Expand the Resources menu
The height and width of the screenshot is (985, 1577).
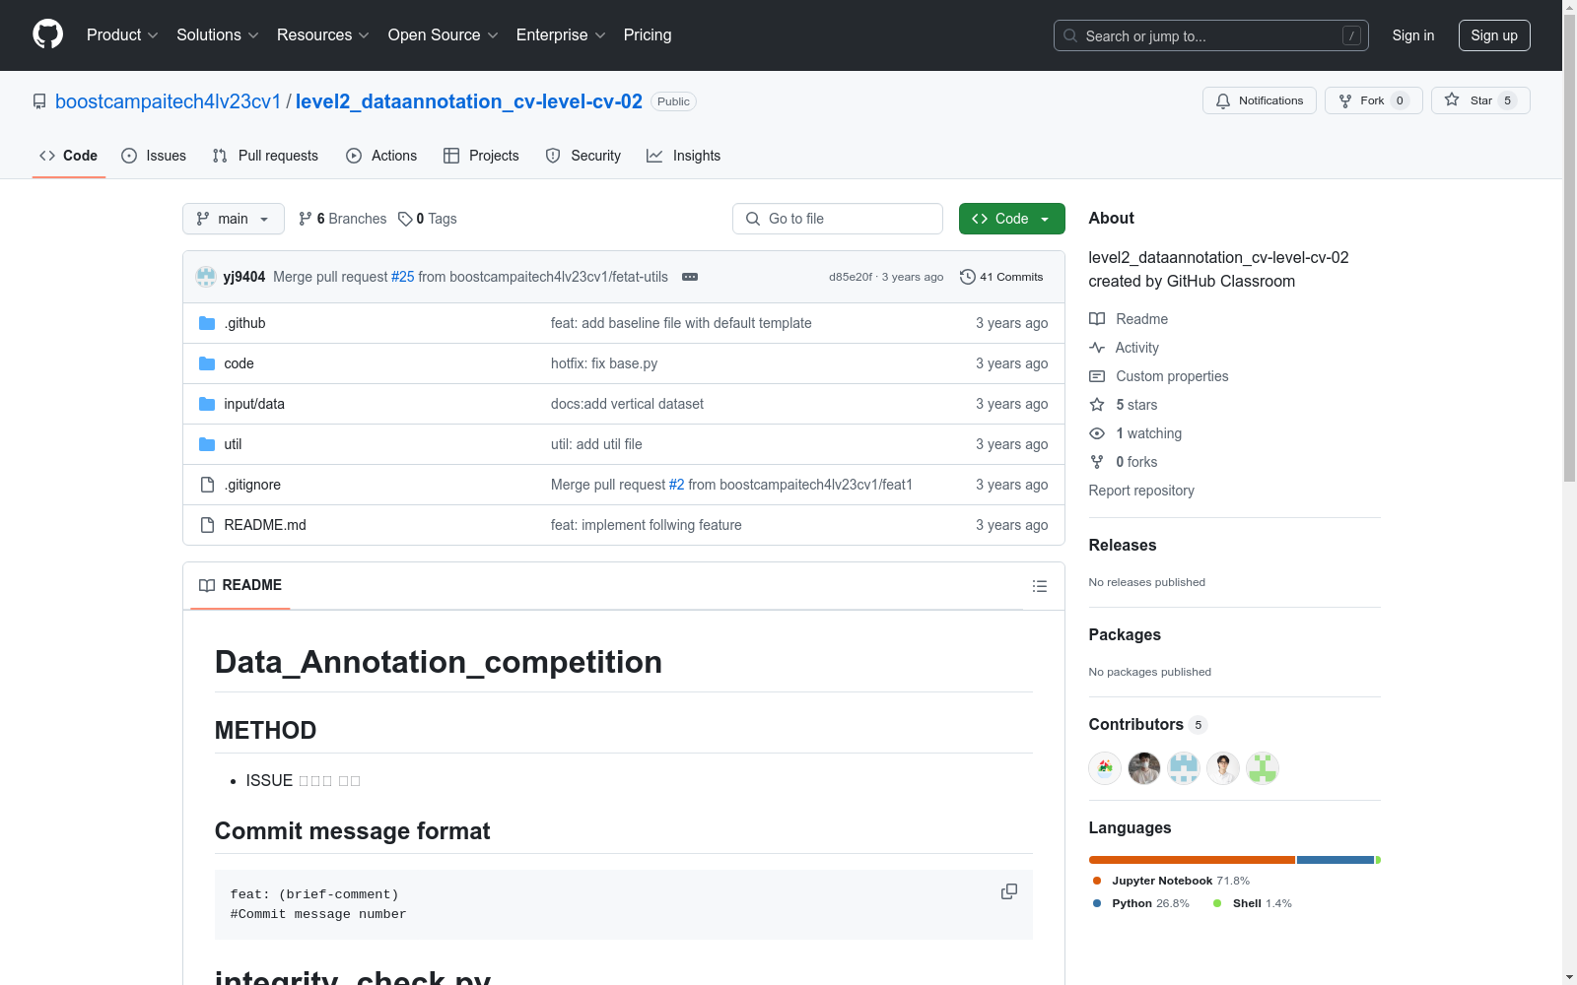click(x=323, y=35)
